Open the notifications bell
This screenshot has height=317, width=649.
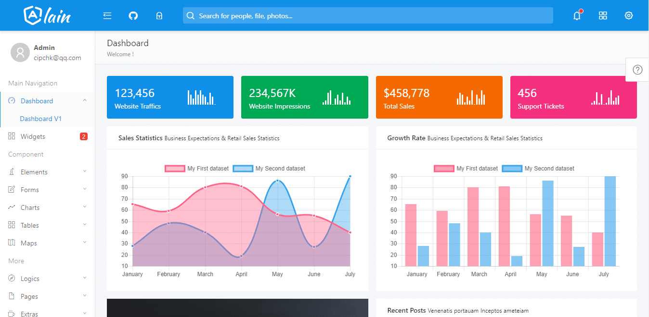coord(577,16)
